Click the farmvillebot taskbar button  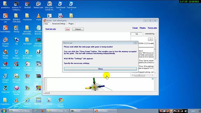[105, 111]
